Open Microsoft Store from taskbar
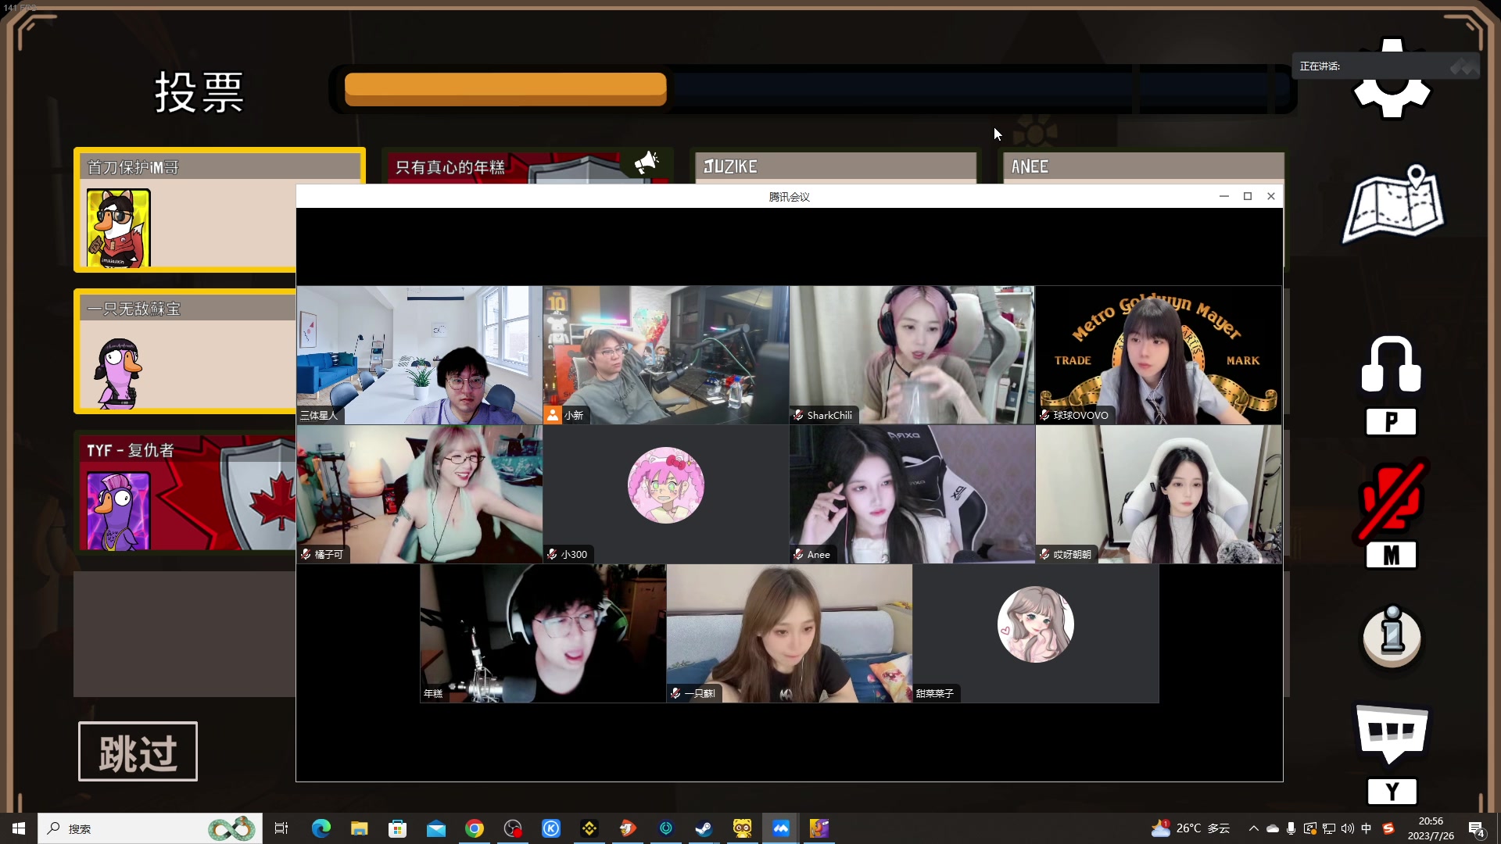This screenshot has height=844, width=1501. click(398, 828)
